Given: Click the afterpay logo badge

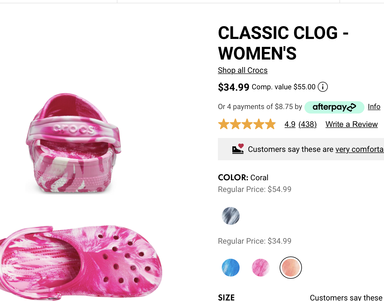Looking at the screenshot, I should 334,107.
